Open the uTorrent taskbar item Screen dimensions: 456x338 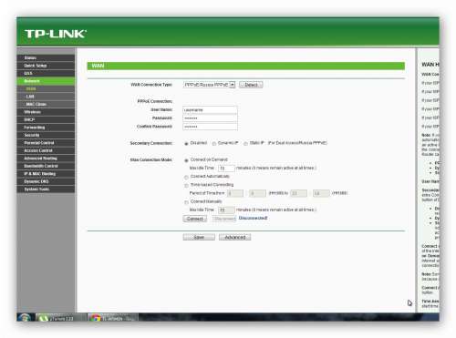[x=61, y=318]
